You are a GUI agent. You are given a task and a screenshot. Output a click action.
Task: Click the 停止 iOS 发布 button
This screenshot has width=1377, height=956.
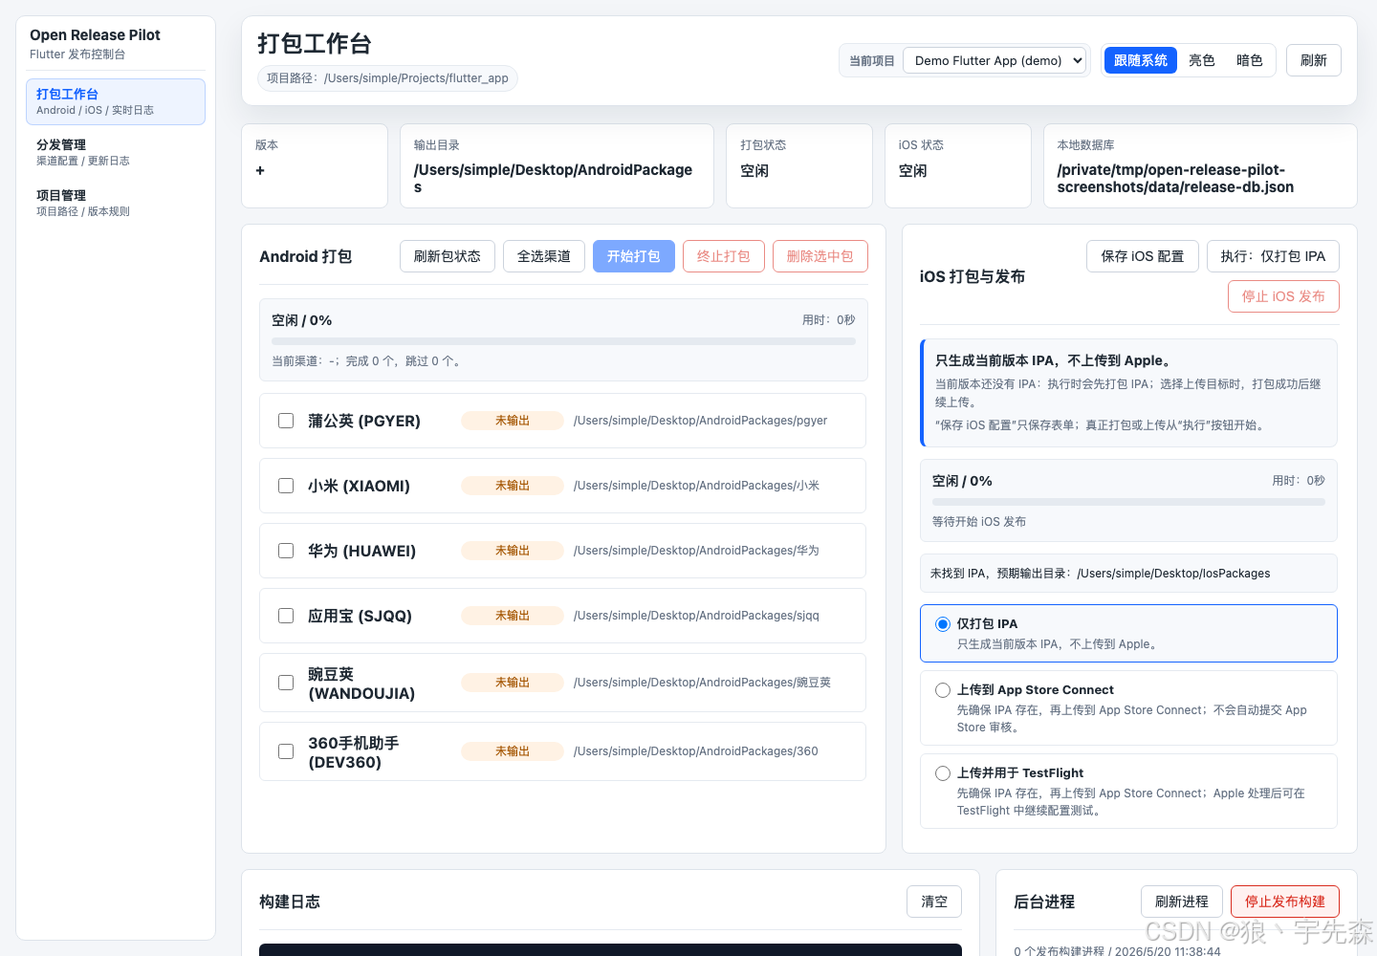click(x=1283, y=296)
